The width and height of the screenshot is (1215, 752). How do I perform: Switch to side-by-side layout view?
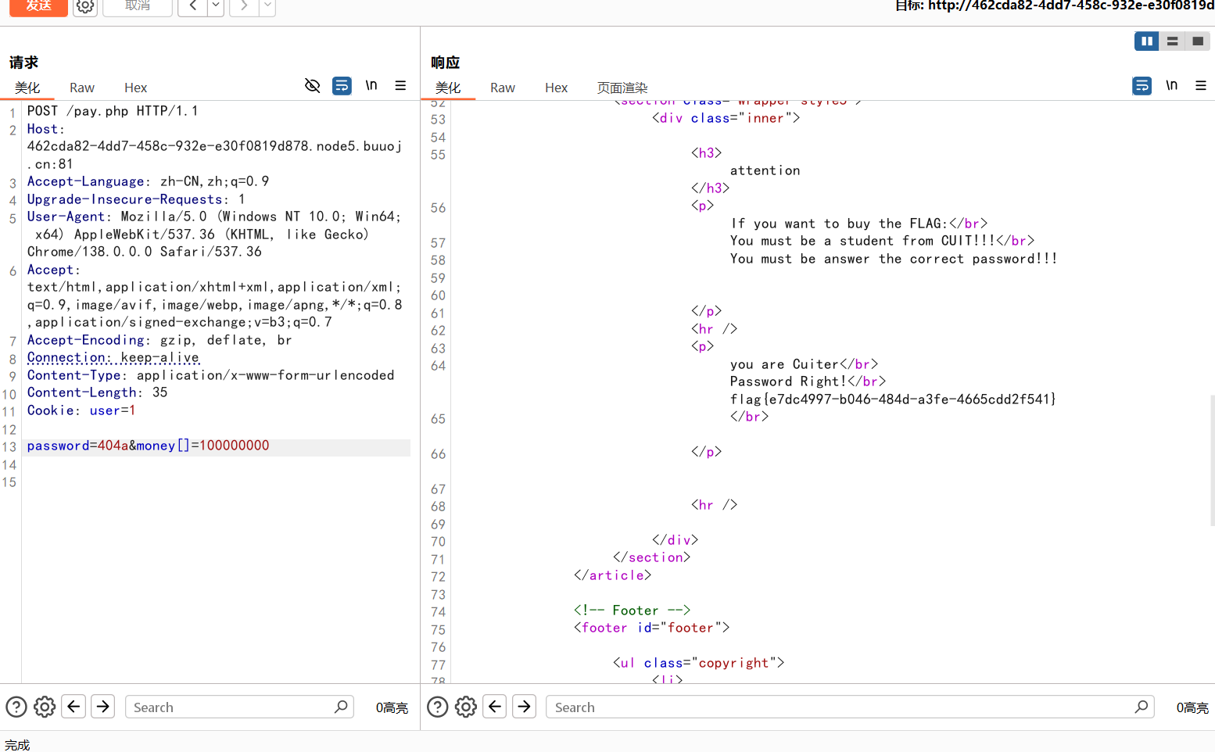coord(1146,41)
